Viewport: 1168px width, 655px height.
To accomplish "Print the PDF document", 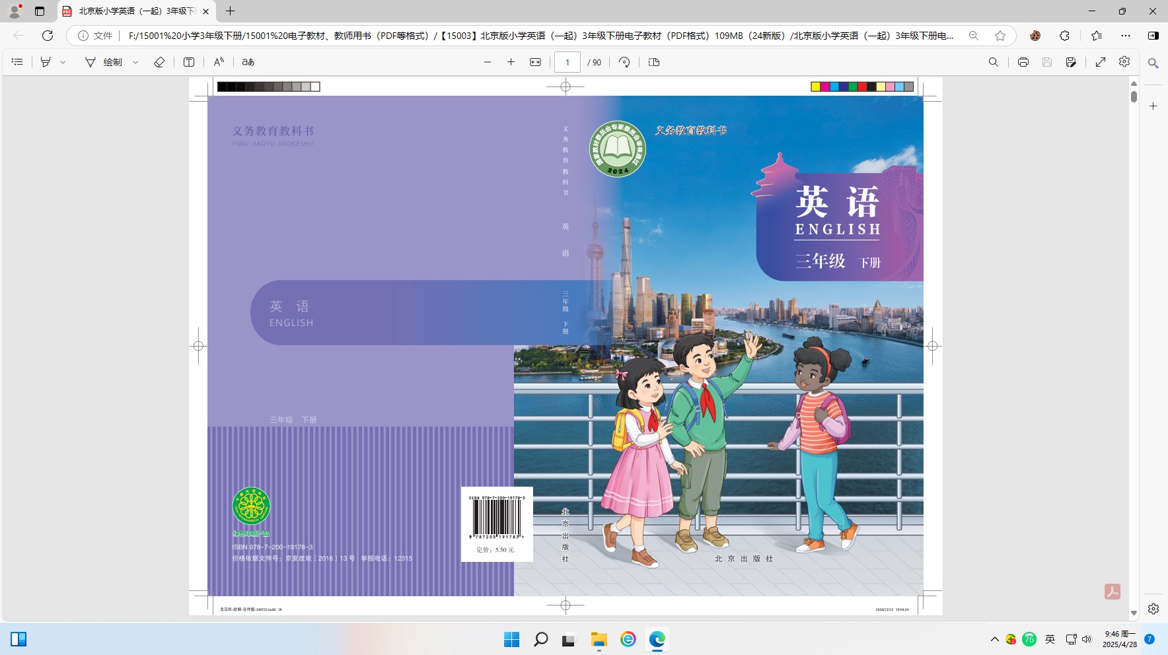I will click(1023, 62).
